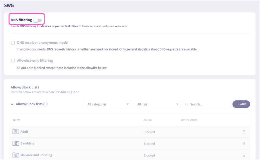This screenshot has height=160, width=260.
Task: Click the magnifier icon in search box
Action: coord(187,104)
